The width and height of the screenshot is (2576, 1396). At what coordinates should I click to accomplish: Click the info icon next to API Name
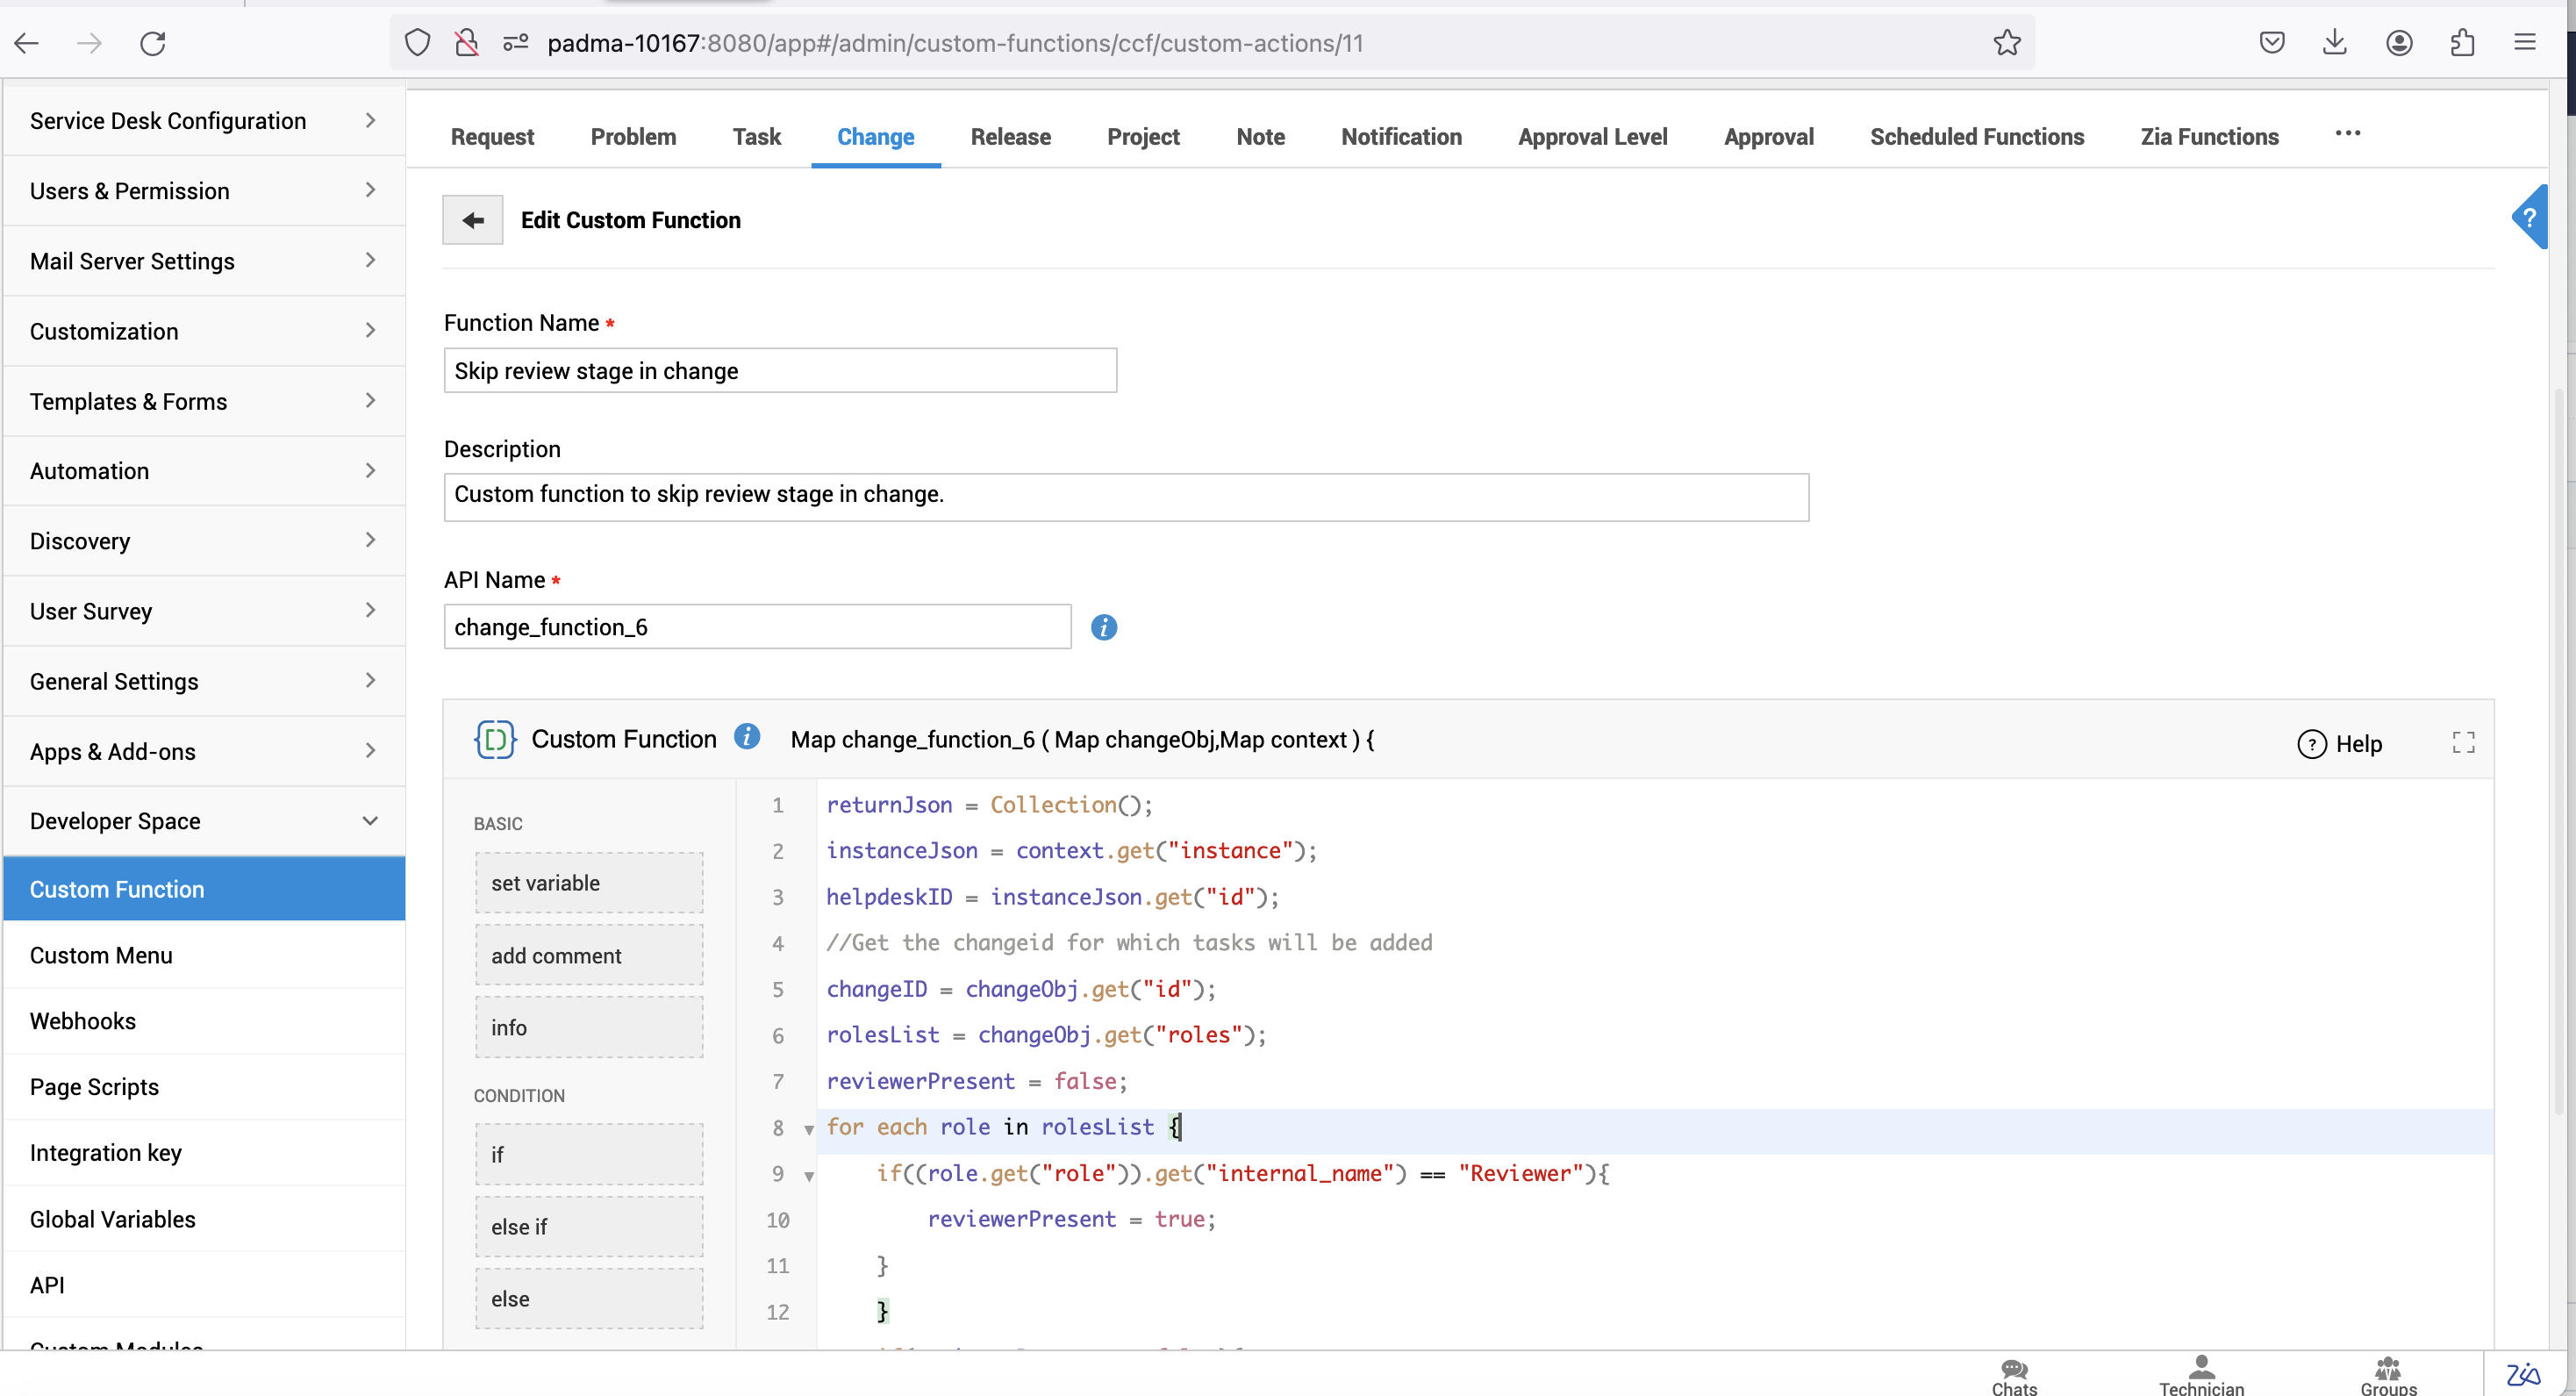tap(1103, 627)
